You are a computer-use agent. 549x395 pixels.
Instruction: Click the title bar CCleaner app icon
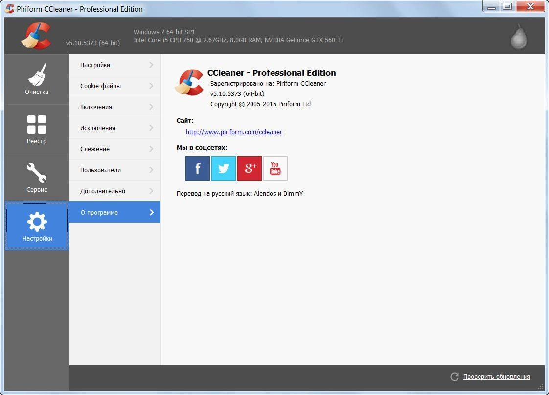coord(10,9)
